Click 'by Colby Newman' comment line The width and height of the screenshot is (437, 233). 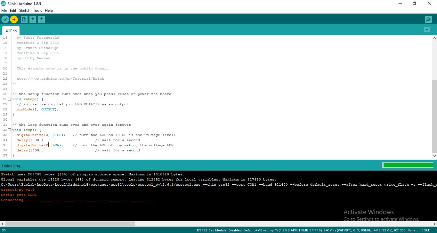pos(33,58)
